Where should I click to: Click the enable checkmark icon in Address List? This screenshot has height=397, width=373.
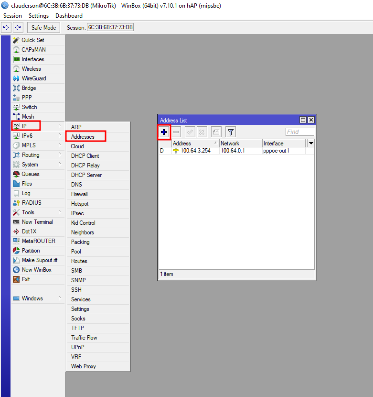(190, 132)
